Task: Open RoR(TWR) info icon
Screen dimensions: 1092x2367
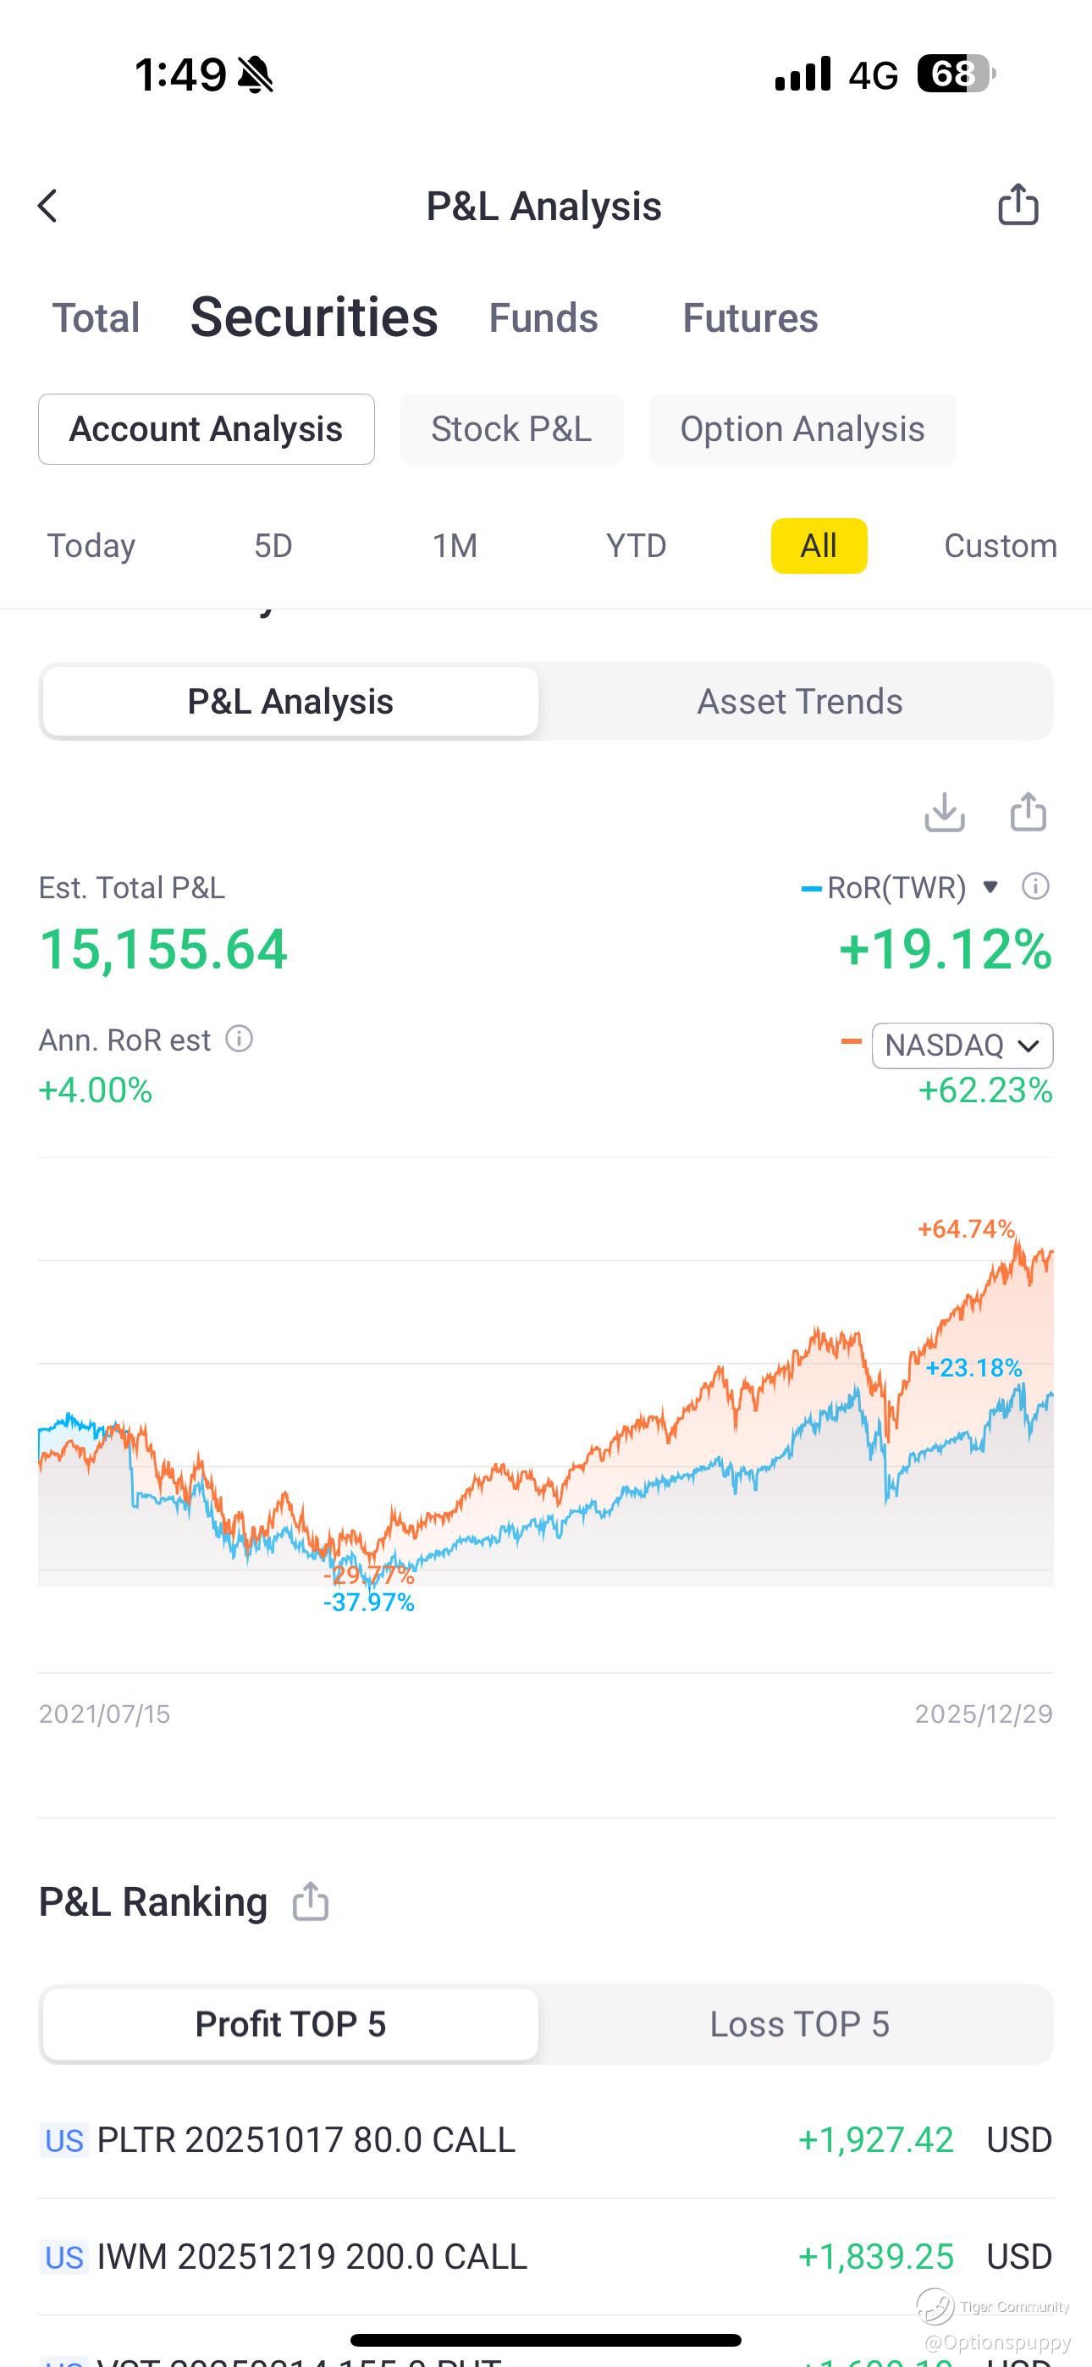Action: tap(1035, 886)
